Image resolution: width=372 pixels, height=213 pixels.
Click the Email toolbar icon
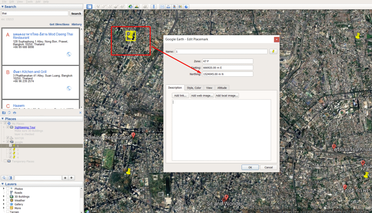[162, 7]
